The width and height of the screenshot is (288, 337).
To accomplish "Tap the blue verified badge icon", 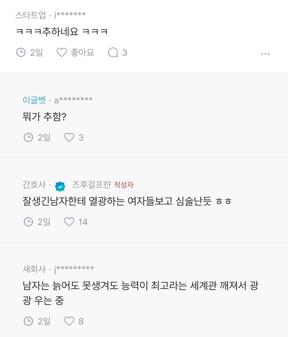I will click(60, 186).
